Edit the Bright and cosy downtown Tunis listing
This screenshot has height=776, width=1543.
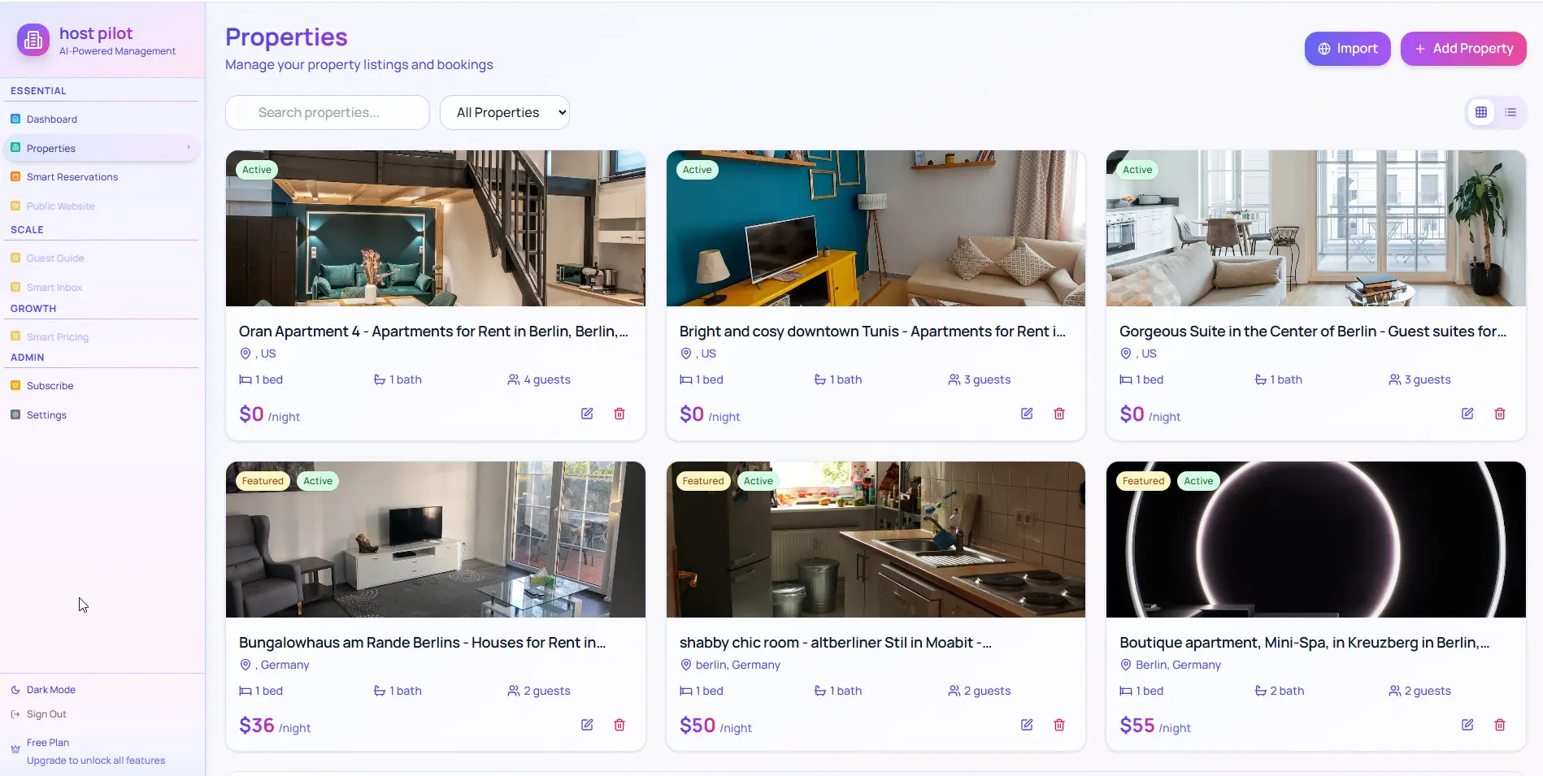pyautogui.click(x=1026, y=414)
